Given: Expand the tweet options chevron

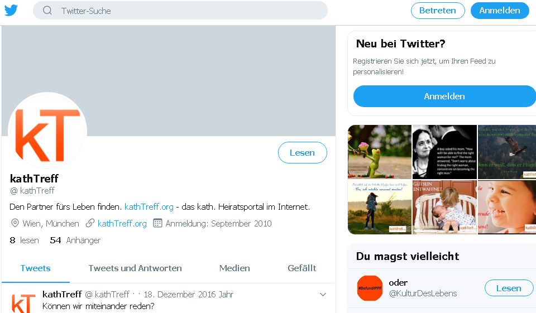Looking at the screenshot, I should tap(323, 294).
